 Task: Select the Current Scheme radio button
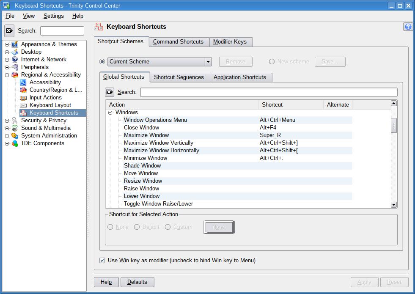[102, 62]
